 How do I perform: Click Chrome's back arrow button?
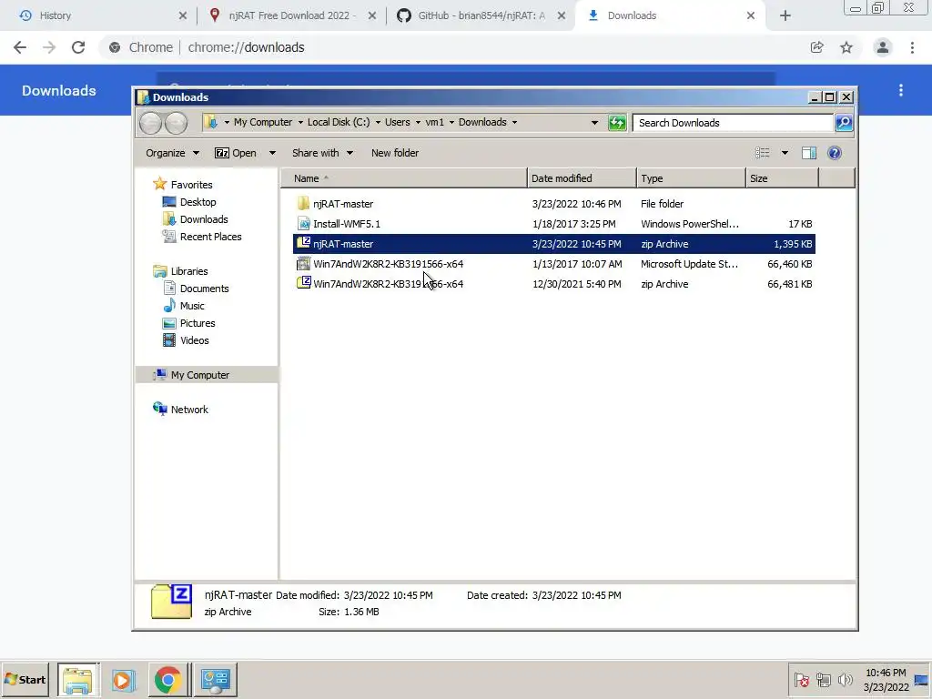point(20,47)
